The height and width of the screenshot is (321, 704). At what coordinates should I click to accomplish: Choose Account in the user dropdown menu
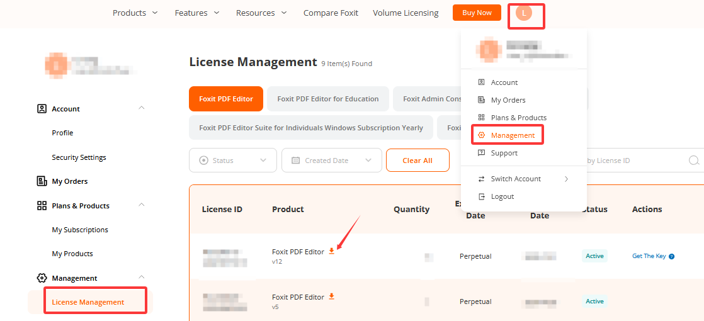coord(504,82)
